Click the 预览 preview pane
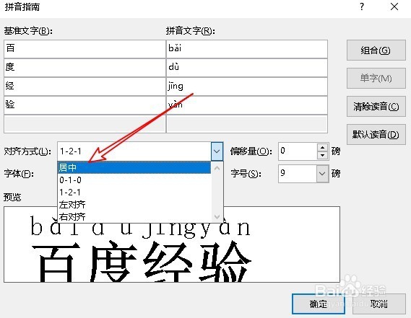Screen dimensions: 411x318 172,244
